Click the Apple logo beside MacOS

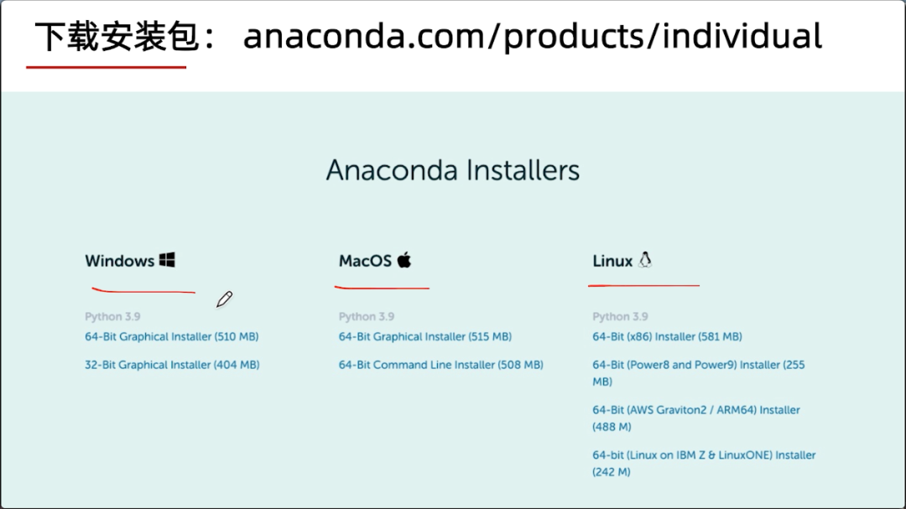(x=404, y=260)
